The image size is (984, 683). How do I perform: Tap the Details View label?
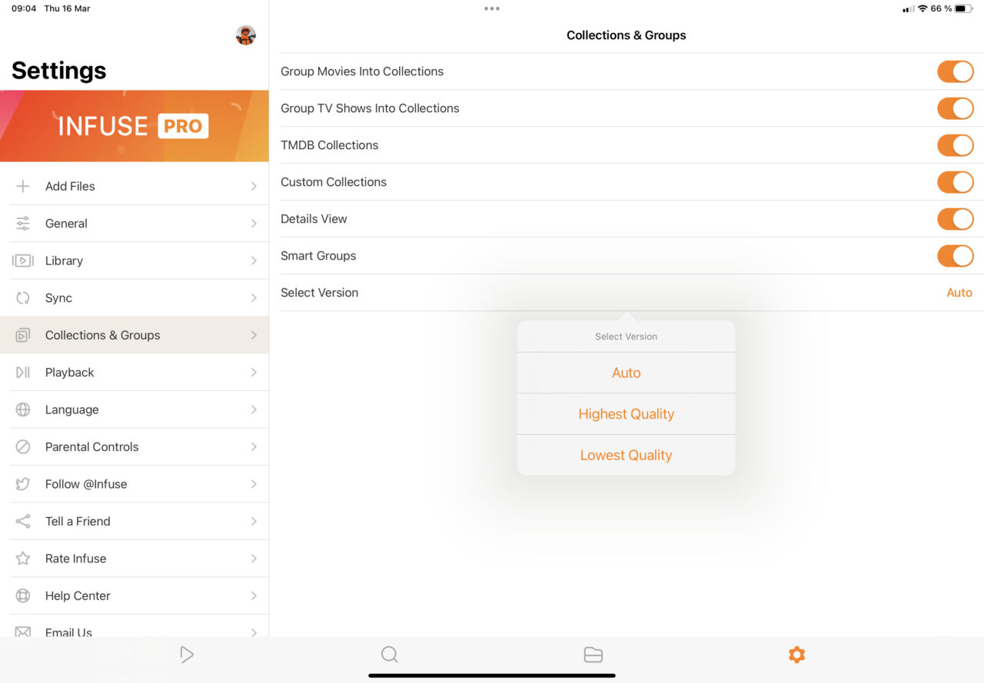pyautogui.click(x=314, y=219)
